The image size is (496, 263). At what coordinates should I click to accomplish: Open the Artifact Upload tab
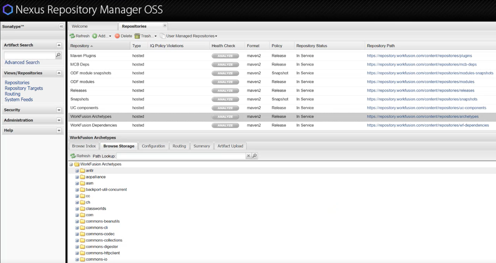click(x=230, y=146)
